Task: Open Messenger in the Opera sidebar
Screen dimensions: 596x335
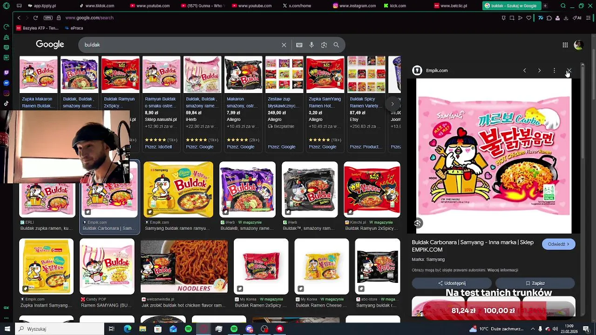Action: pyautogui.click(x=6, y=83)
